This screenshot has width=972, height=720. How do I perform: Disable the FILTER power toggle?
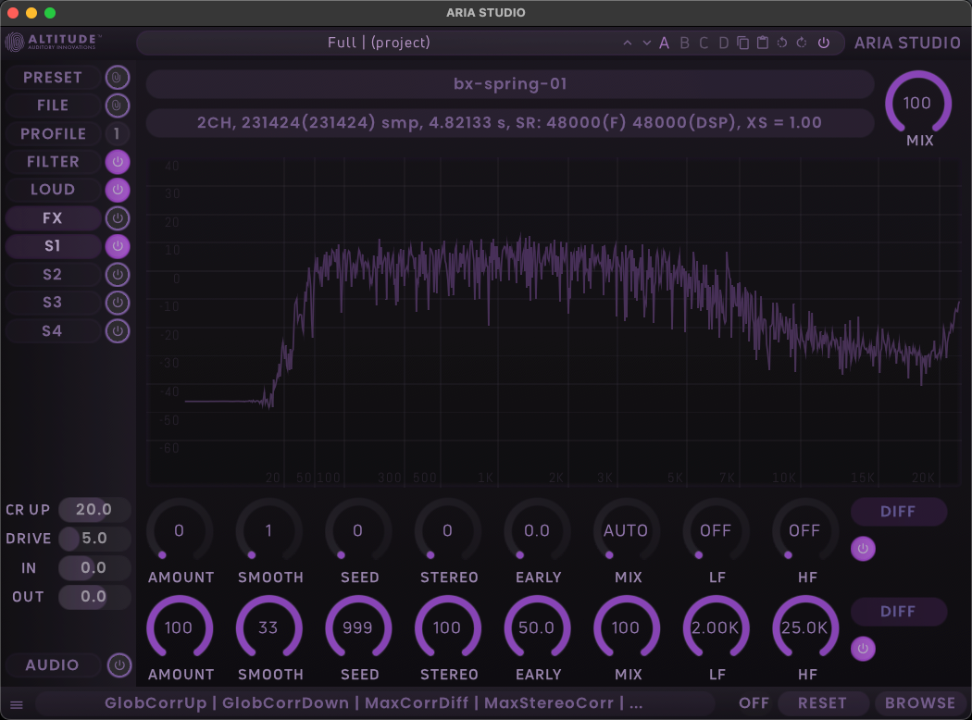point(117,162)
